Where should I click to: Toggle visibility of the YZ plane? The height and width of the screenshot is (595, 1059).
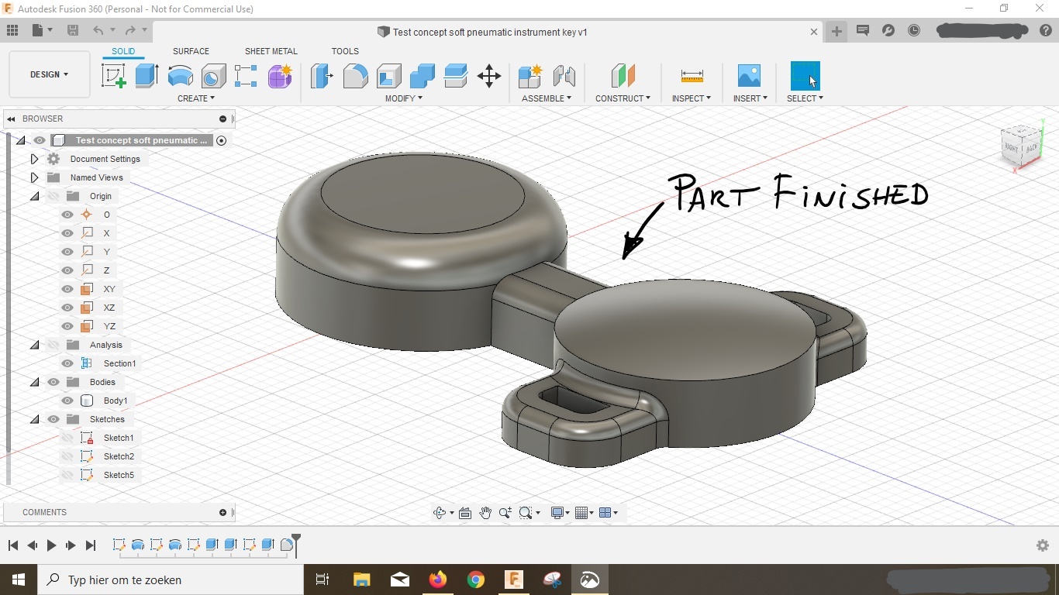67,326
